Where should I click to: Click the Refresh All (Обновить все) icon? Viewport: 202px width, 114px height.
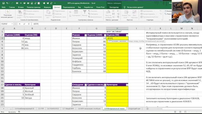(x=48, y=12)
